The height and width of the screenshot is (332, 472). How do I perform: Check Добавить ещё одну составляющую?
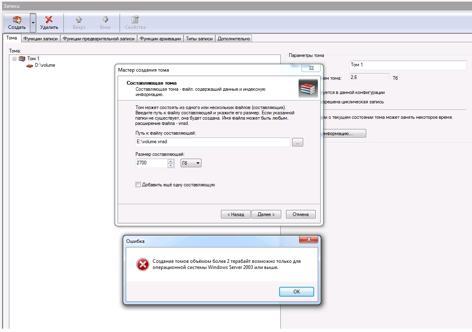pos(138,185)
